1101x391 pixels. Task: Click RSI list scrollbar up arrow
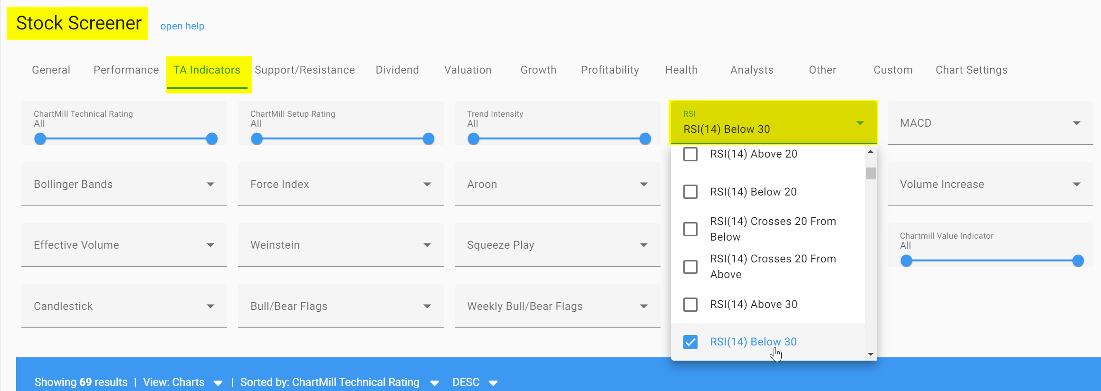(x=871, y=152)
